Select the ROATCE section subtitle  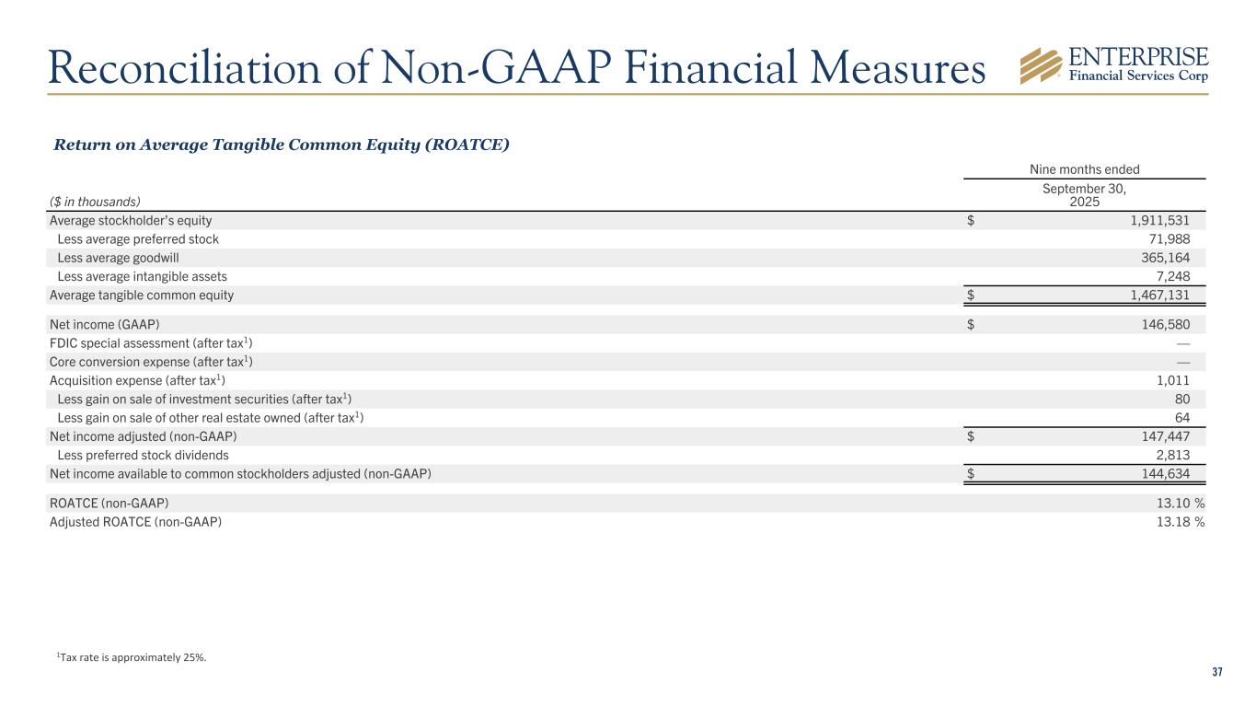click(282, 145)
